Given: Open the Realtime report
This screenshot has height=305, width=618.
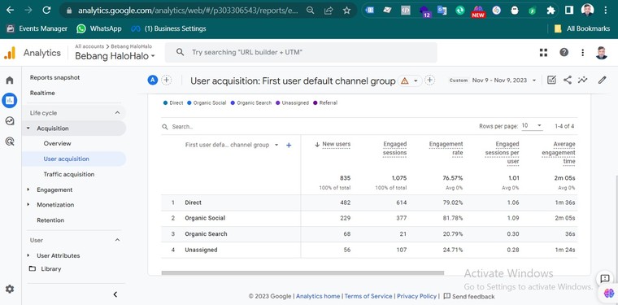Looking at the screenshot, I should coord(42,93).
